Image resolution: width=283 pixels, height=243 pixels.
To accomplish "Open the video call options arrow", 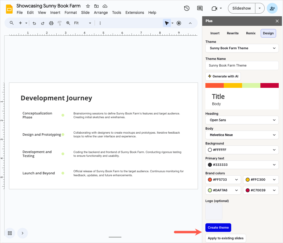I will tap(221, 8).
